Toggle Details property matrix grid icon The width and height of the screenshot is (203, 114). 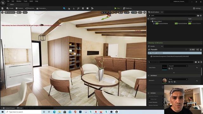[x=196, y=62]
